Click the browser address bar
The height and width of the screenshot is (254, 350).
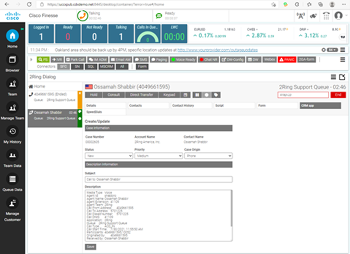tap(156, 4)
